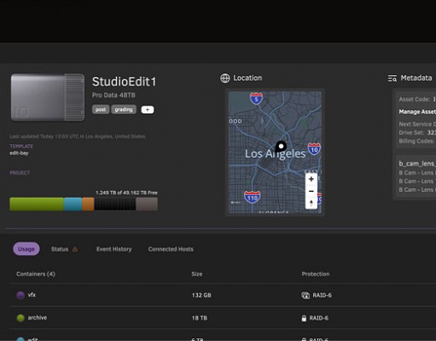Open the Status tab
The width and height of the screenshot is (436, 341).
(x=60, y=249)
